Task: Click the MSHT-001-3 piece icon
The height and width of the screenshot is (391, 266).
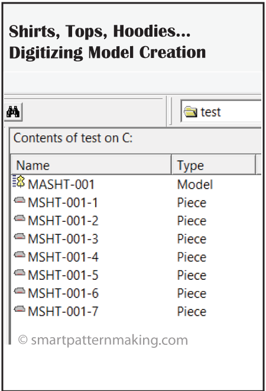Action: (20, 237)
